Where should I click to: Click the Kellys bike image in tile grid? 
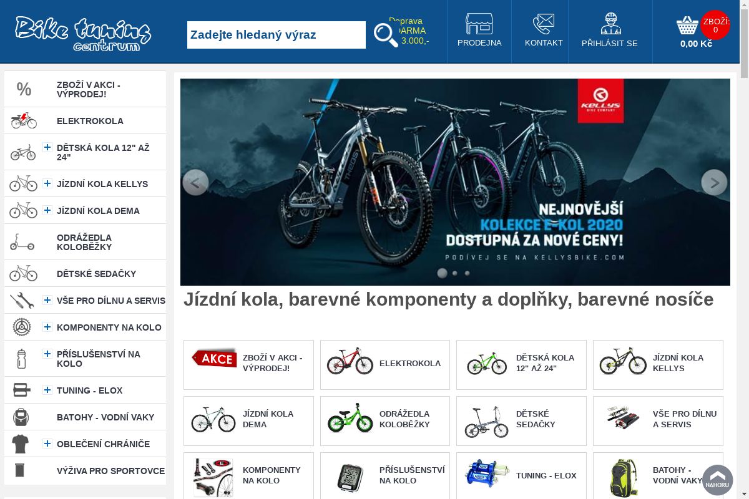(623, 361)
